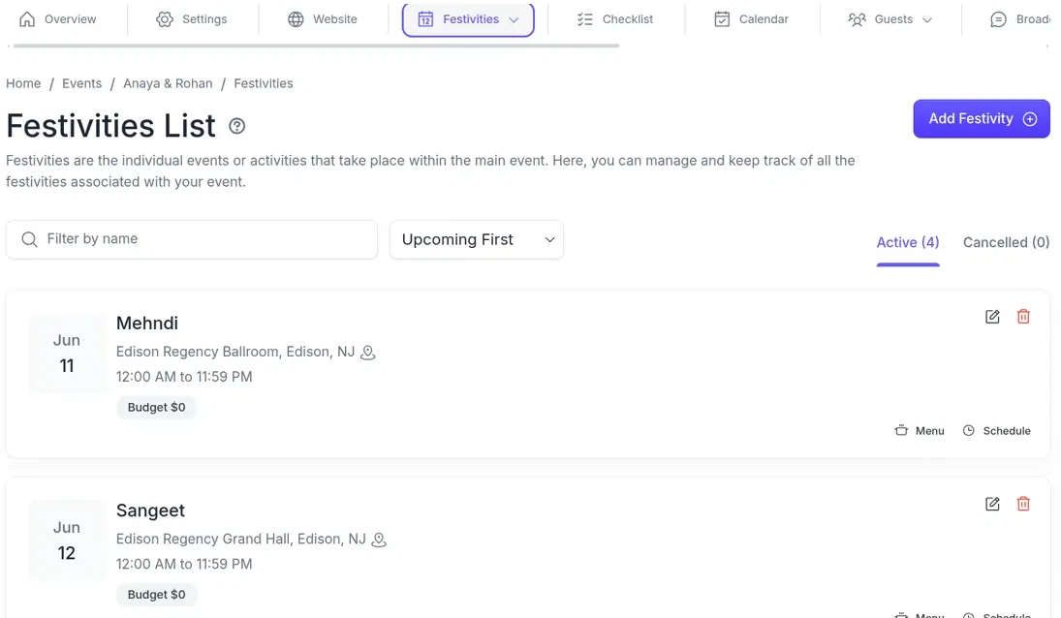1061x618 pixels.
Task: Open map location for Edison Regency Grand Hall
Action: point(379,540)
